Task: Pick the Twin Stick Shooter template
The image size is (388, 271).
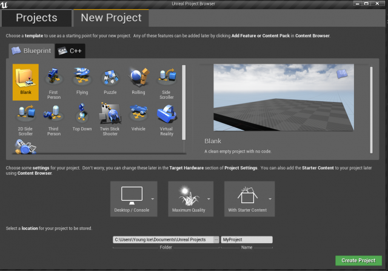Action: coord(110,116)
